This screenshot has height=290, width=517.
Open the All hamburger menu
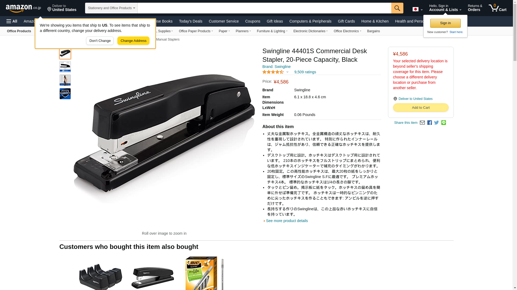click(12, 21)
